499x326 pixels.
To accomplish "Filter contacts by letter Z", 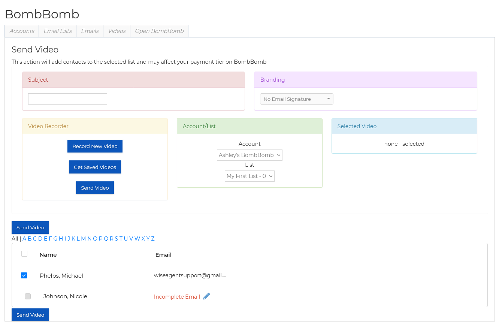I will pyautogui.click(x=153, y=239).
